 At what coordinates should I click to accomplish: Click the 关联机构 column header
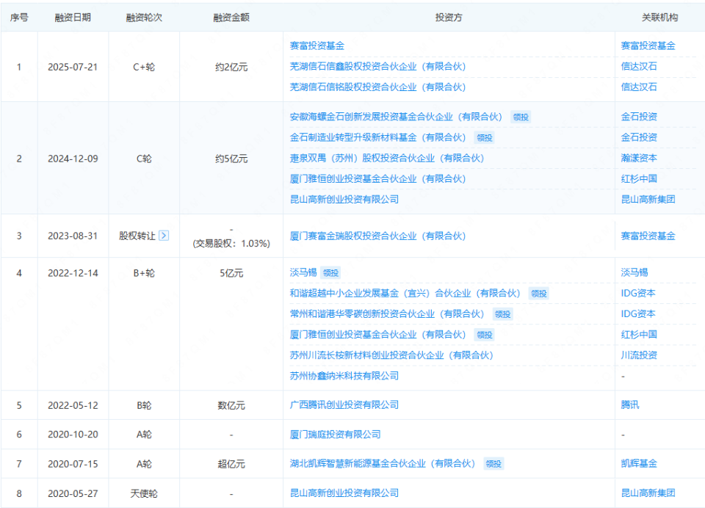[659, 18]
